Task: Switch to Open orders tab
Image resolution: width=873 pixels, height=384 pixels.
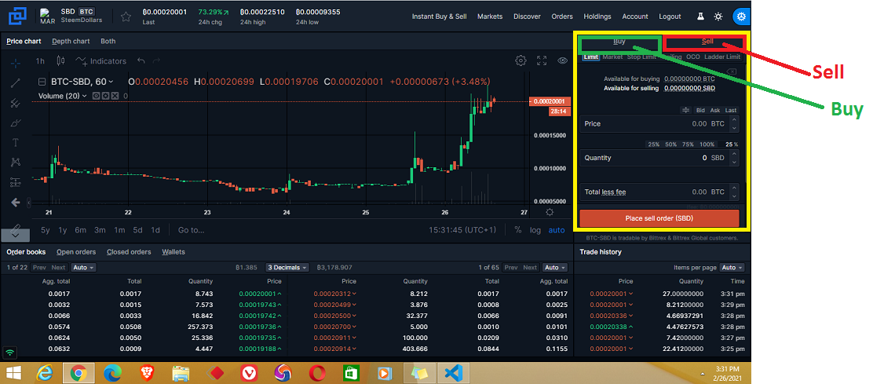Action: point(76,252)
